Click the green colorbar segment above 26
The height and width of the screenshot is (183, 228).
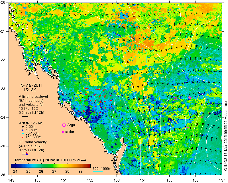41,166
